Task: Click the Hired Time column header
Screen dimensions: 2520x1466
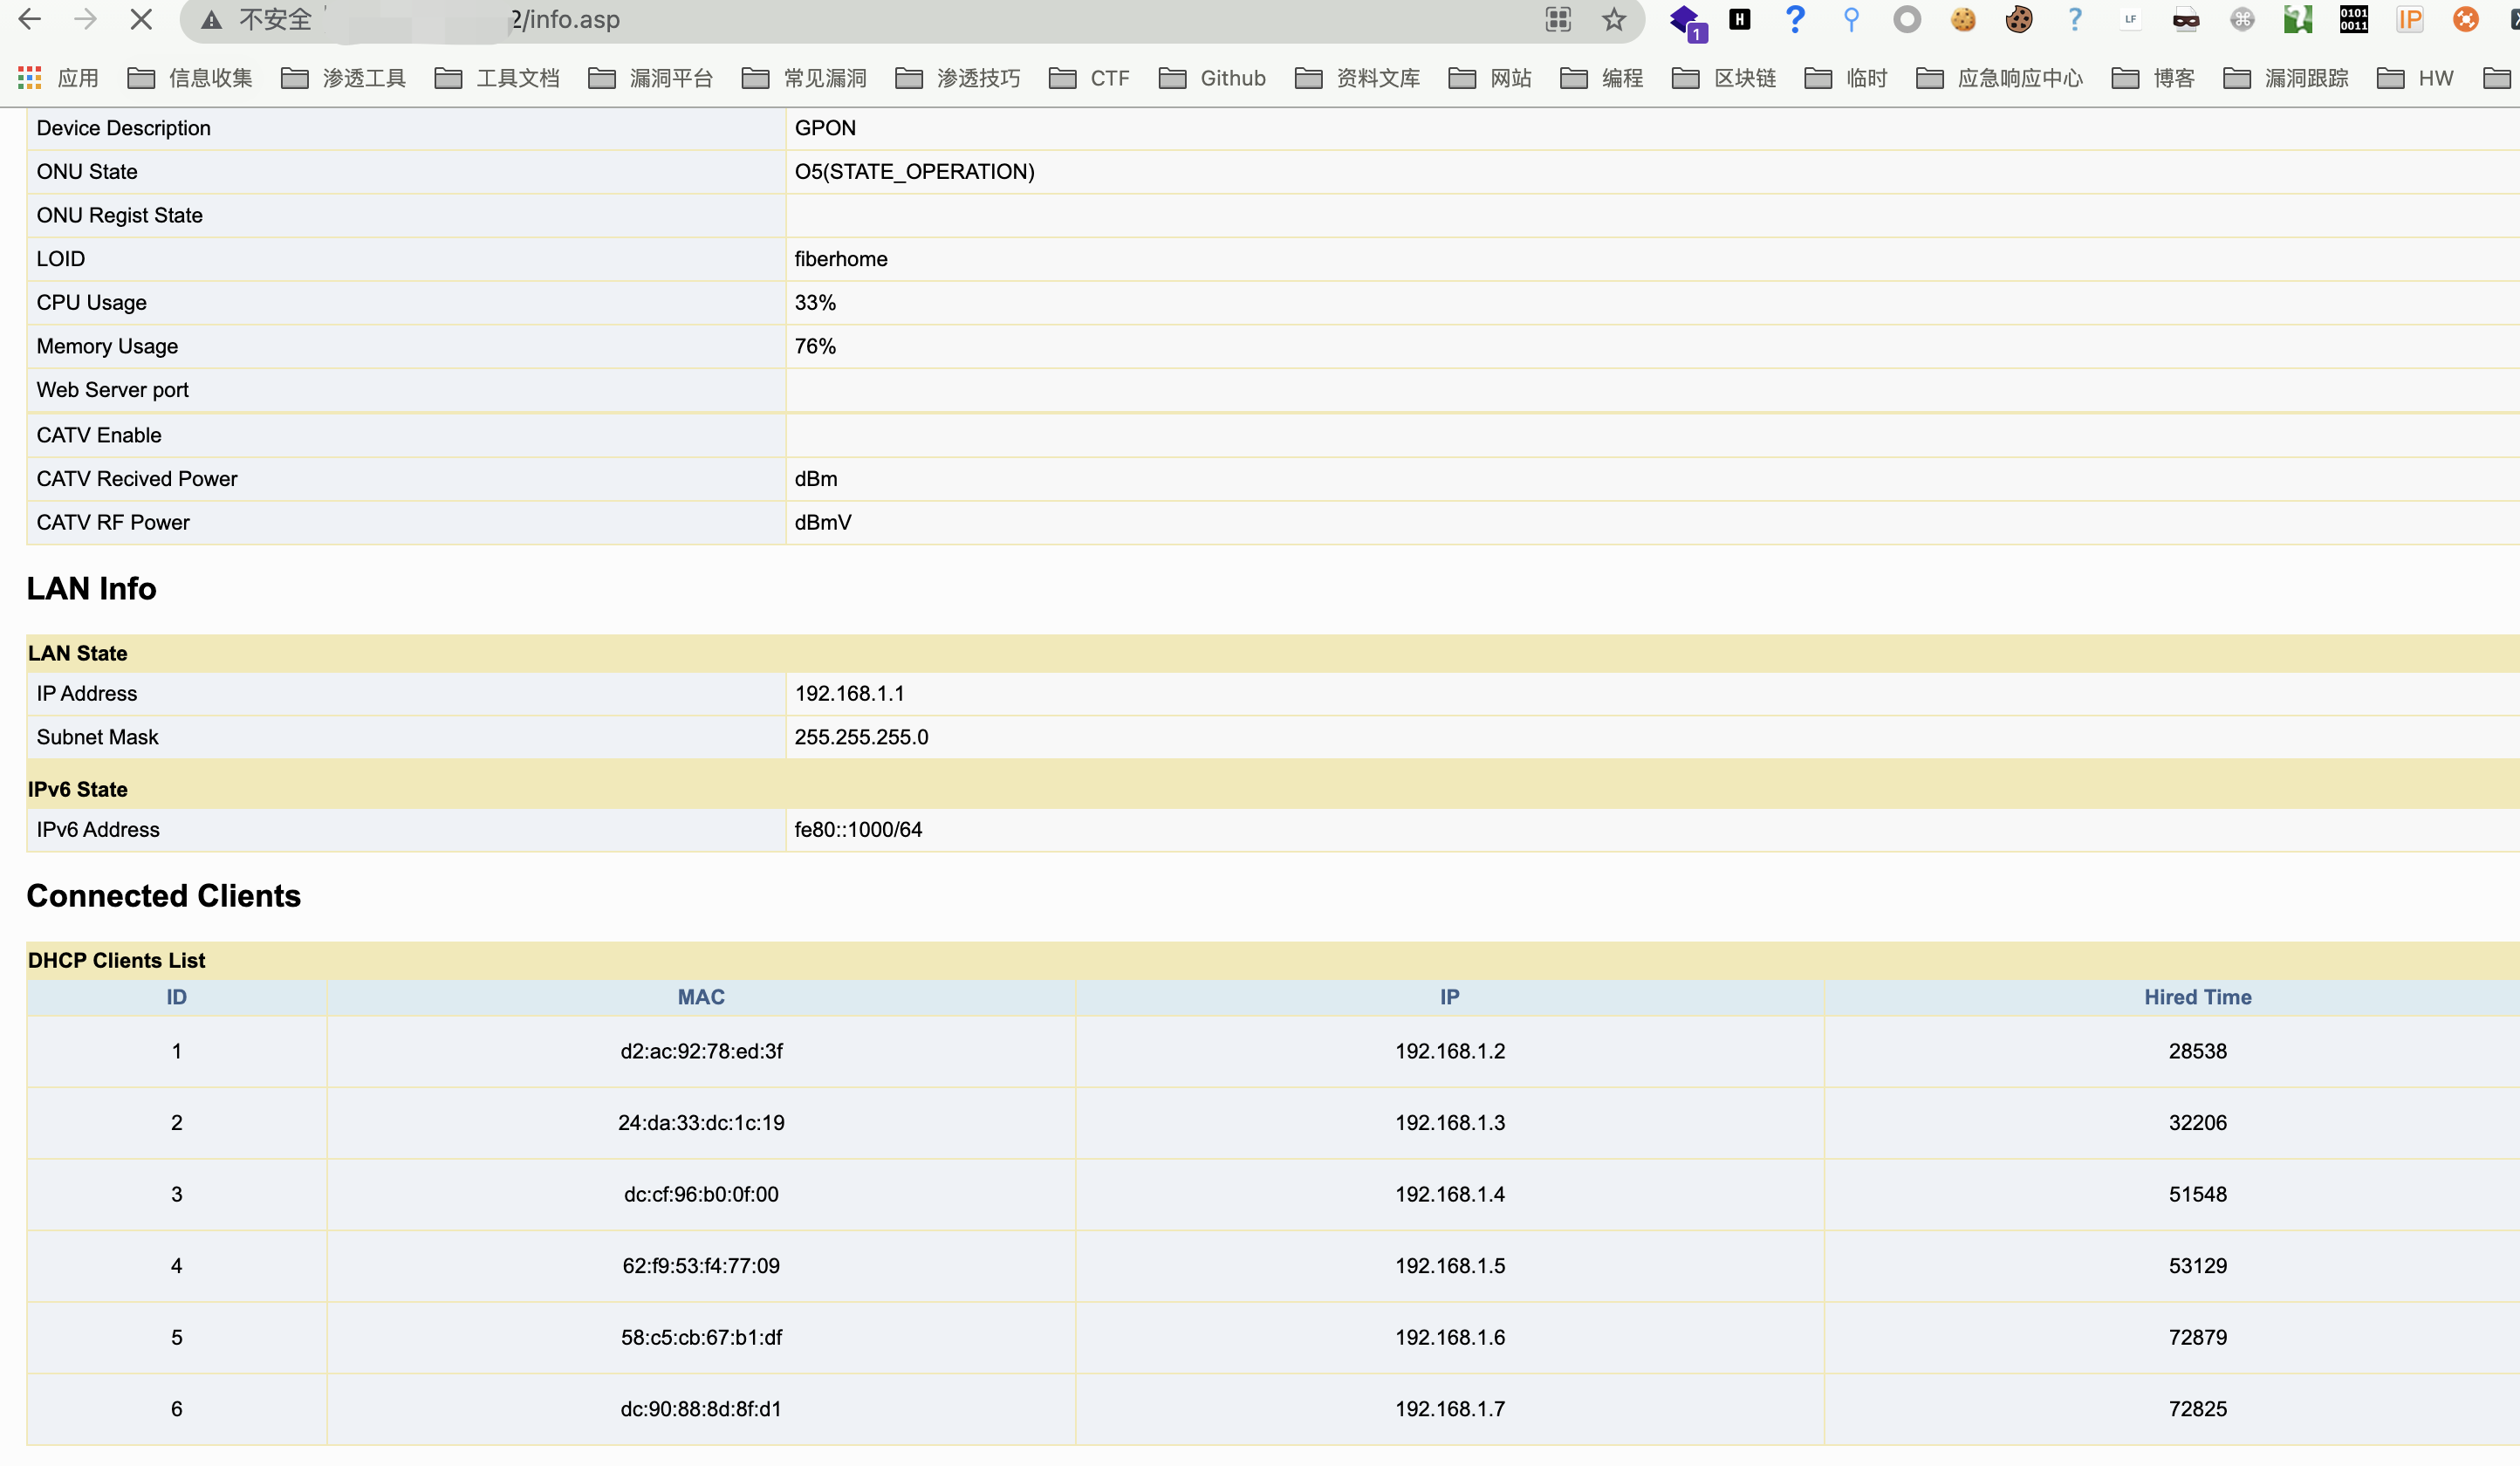Action: 2197,997
